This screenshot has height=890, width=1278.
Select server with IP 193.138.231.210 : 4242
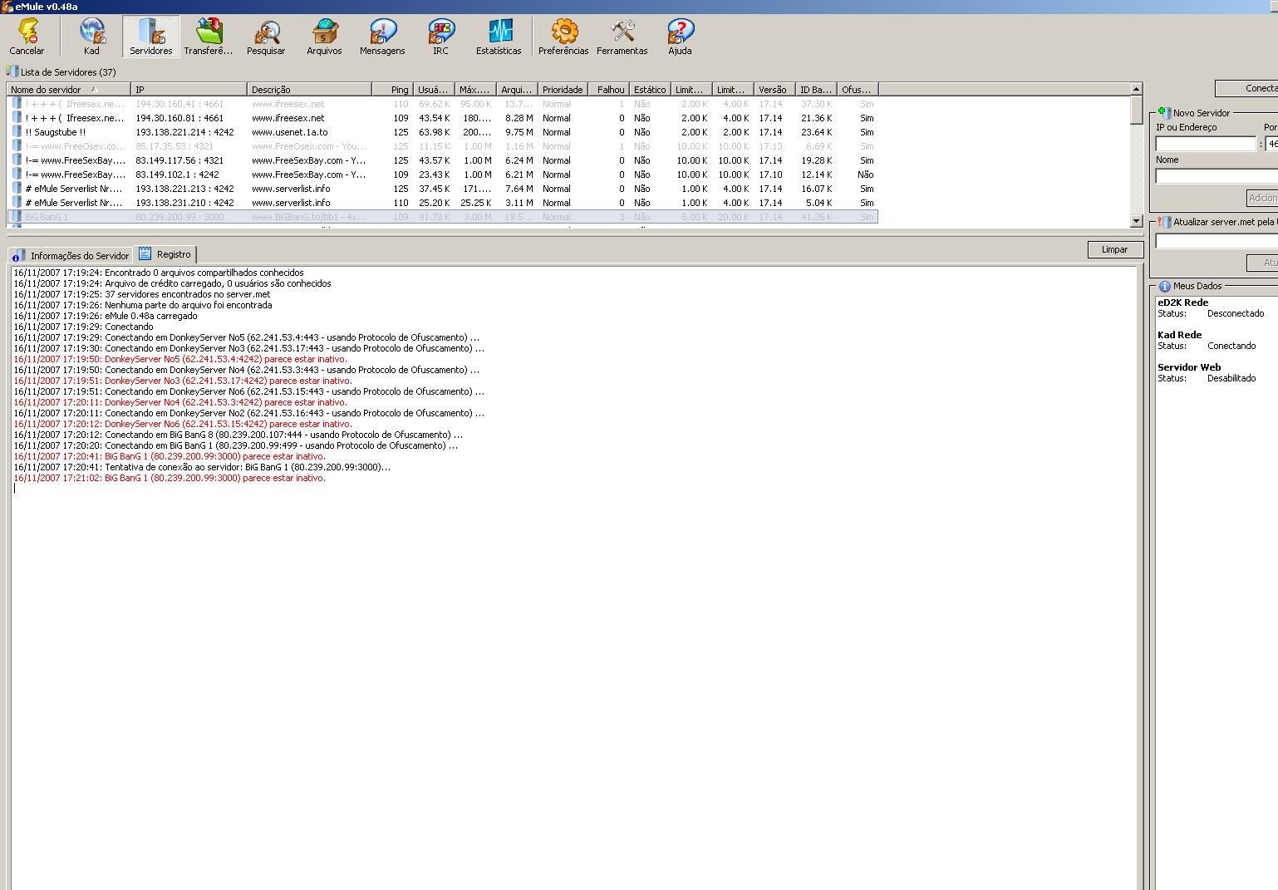pyautogui.click(x=442, y=203)
